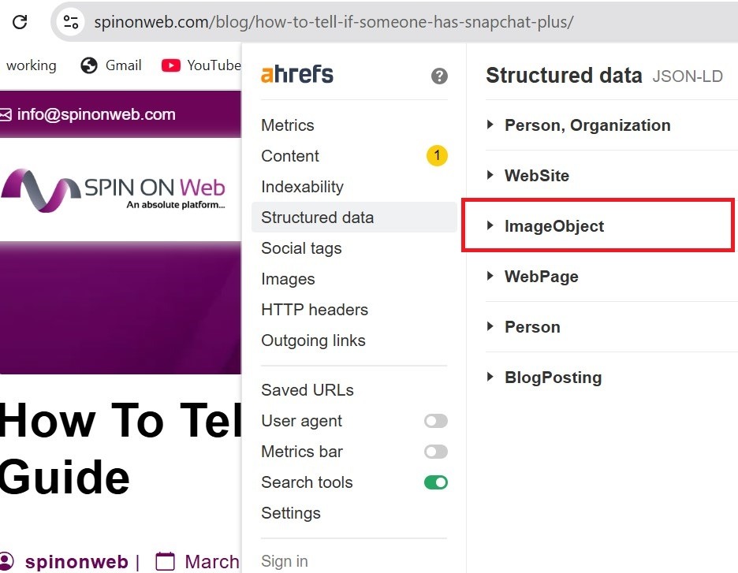
Task: Open the 'working' bookmark
Action: [x=31, y=65]
